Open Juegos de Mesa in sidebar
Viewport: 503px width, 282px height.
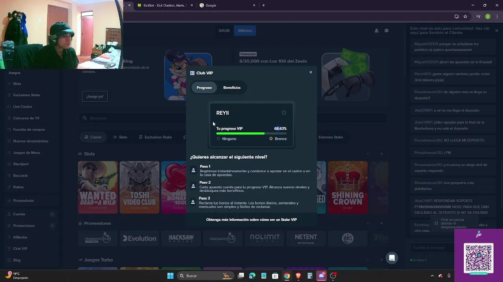pyautogui.click(x=26, y=153)
